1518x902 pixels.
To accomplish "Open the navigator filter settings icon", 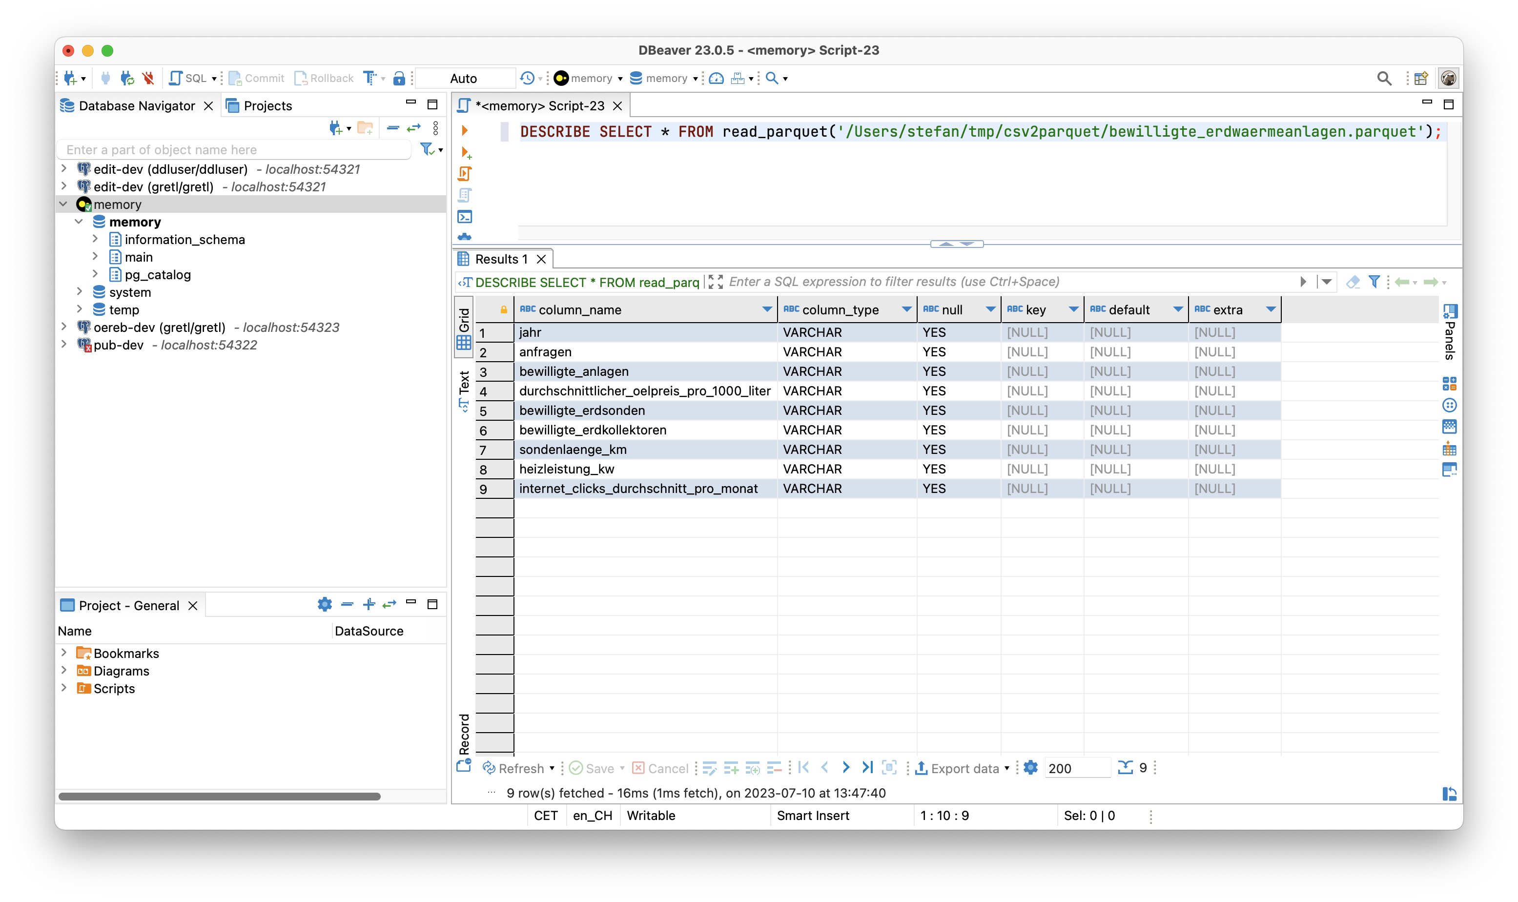I will (x=427, y=148).
